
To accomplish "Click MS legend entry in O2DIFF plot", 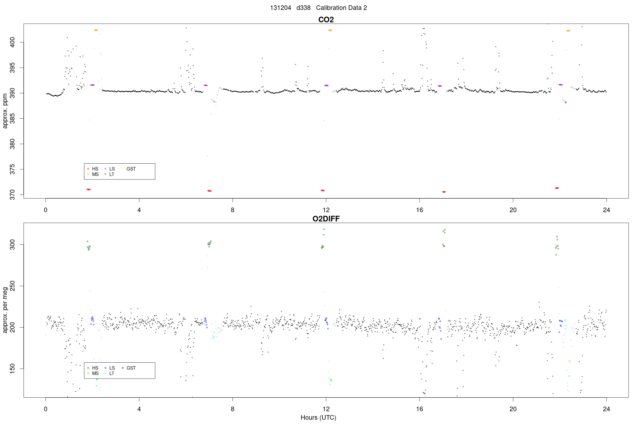I will pos(93,373).
